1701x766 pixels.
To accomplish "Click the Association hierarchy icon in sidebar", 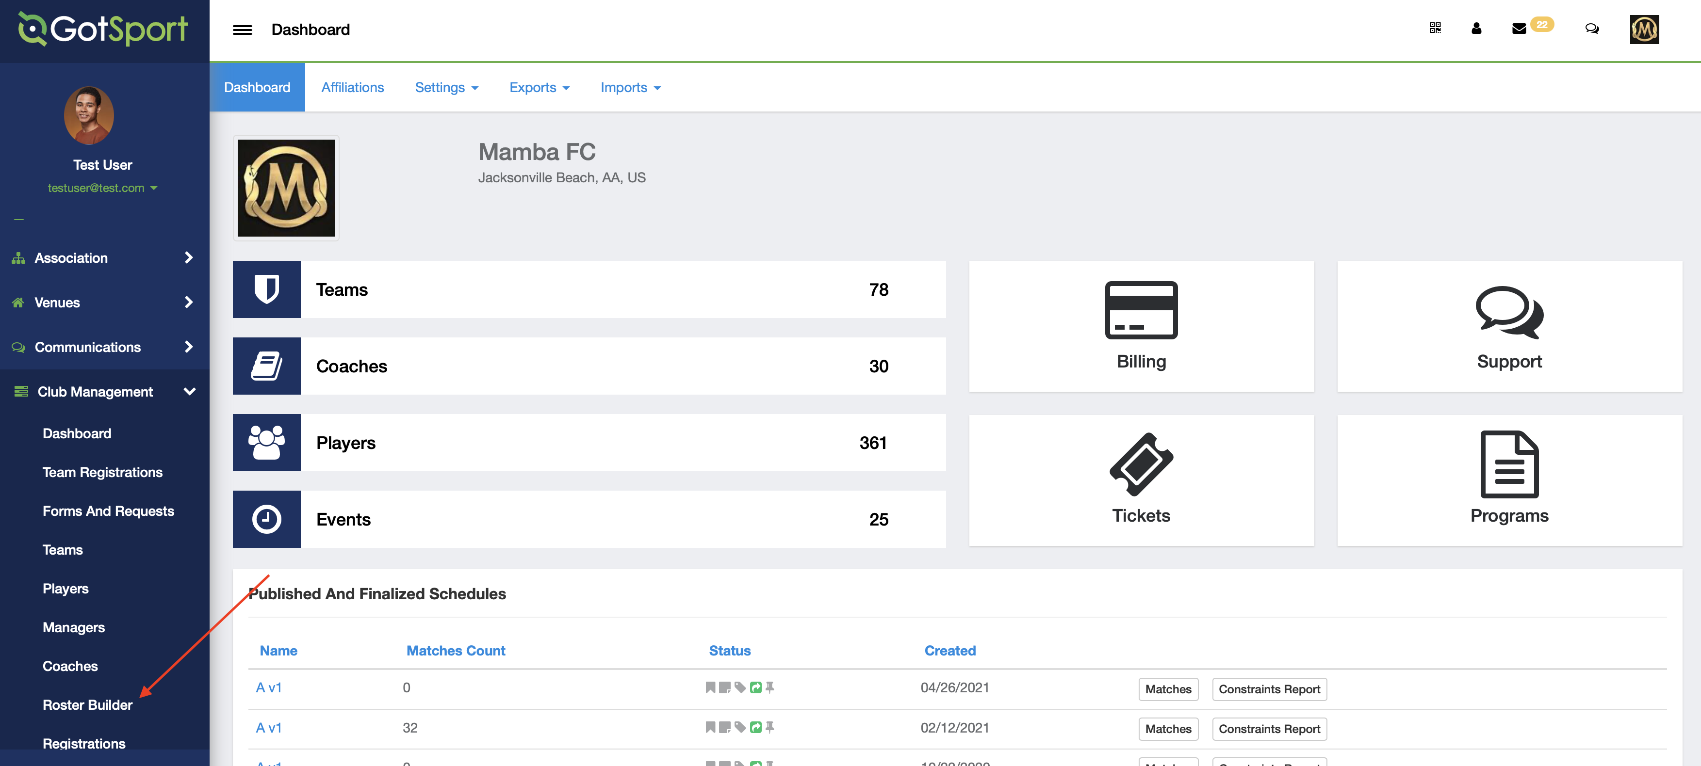I will [18, 258].
